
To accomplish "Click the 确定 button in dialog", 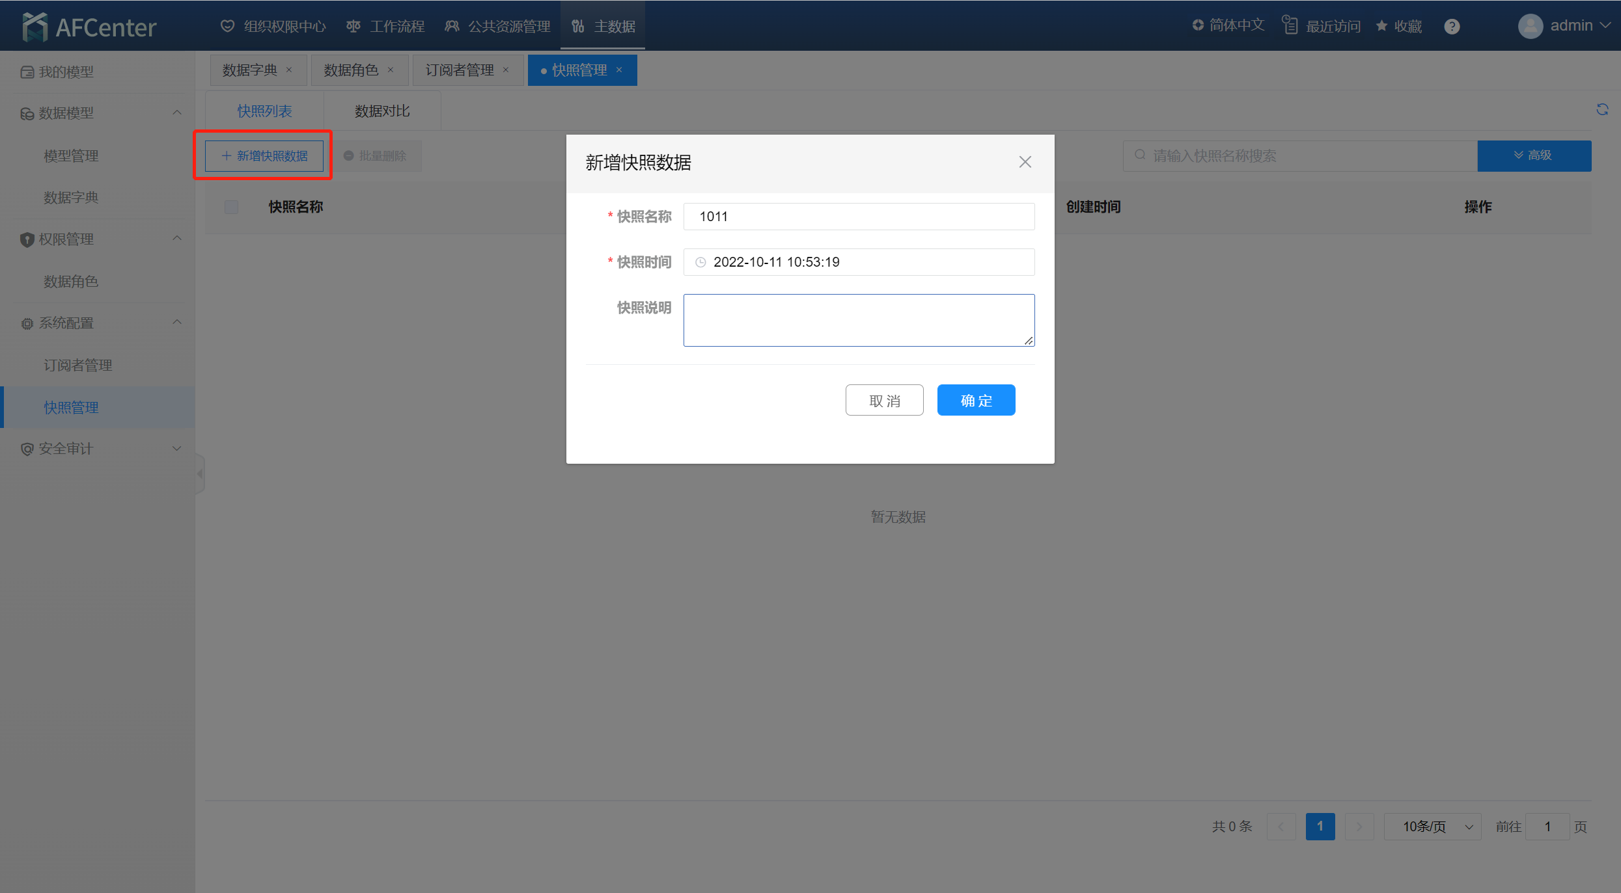I will click(976, 400).
